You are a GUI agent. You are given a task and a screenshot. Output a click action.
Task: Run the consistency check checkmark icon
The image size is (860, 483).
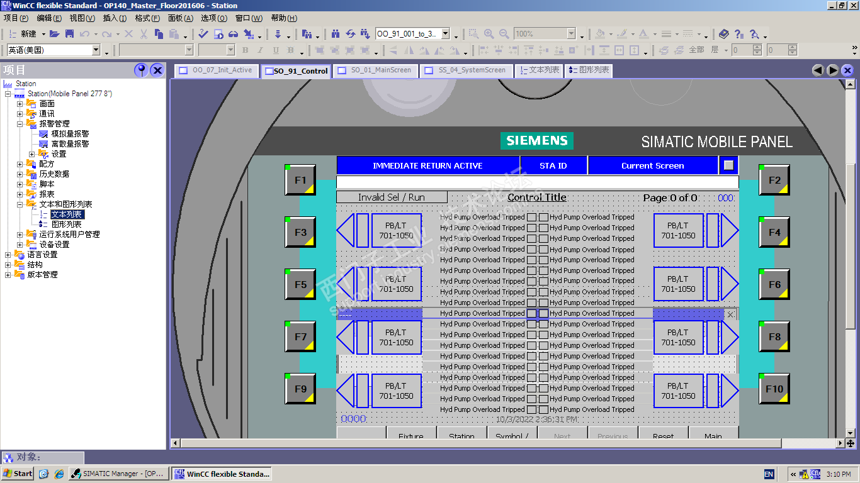[x=204, y=34]
